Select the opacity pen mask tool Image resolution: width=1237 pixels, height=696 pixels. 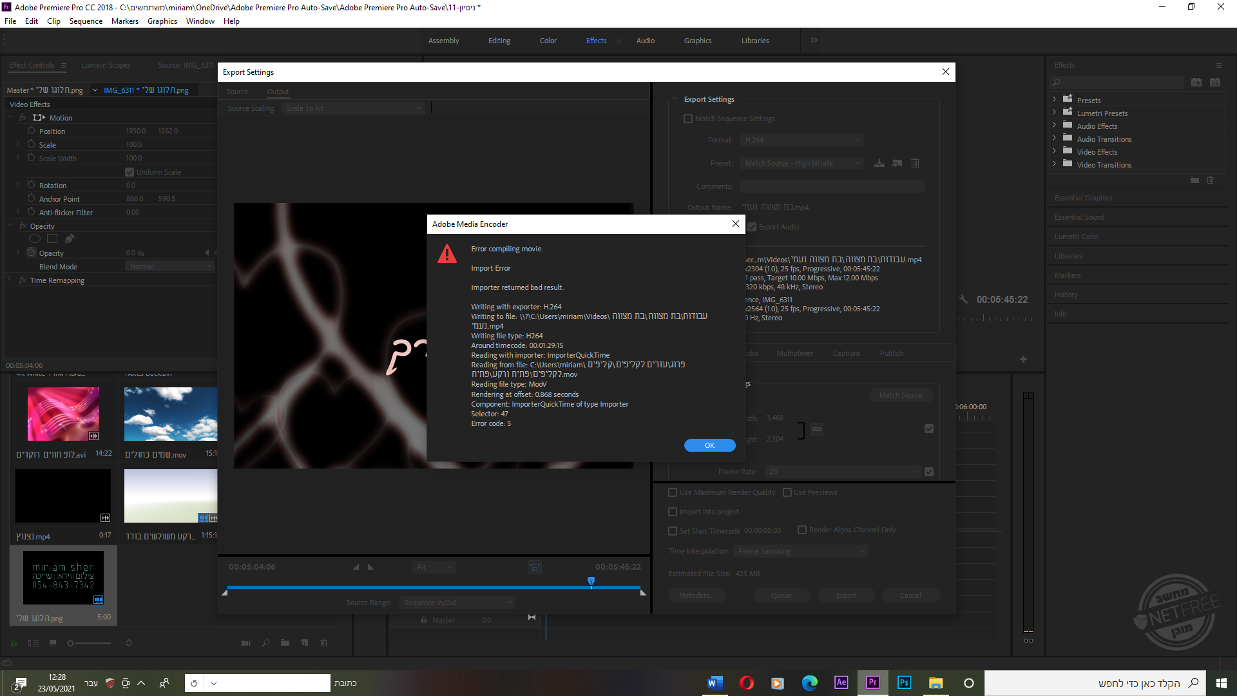click(70, 239)
